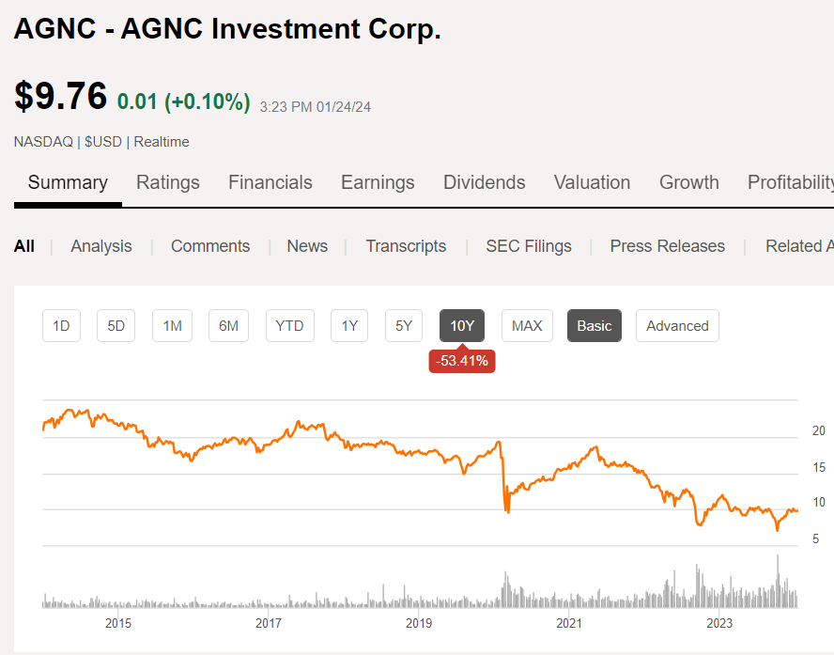The height and width of the screenshot is (655, 834).
Task: View the Dividends tab
Action: pyautogui.click(x=484, y=182)
